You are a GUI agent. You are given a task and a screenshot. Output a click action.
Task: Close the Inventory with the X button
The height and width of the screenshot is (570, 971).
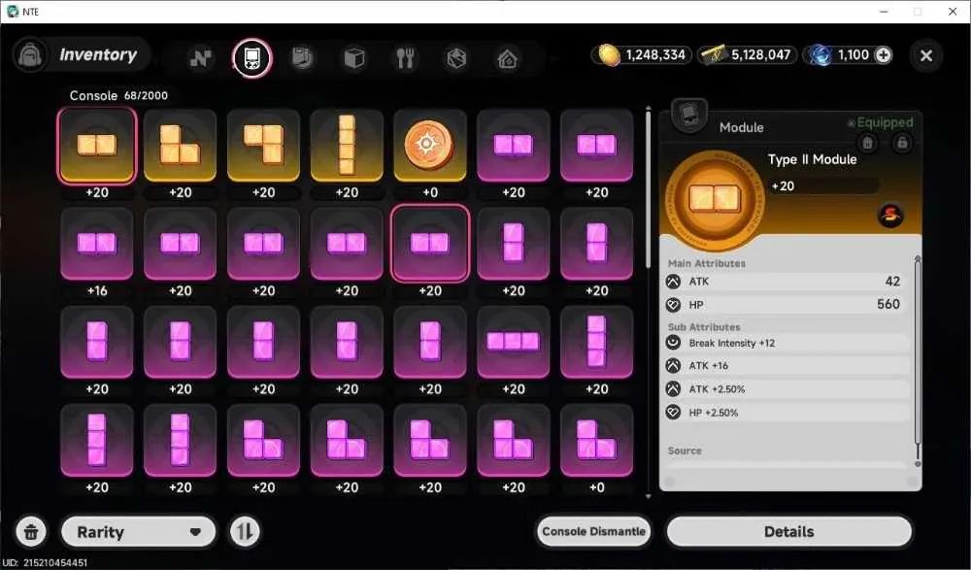click(926, 55)
